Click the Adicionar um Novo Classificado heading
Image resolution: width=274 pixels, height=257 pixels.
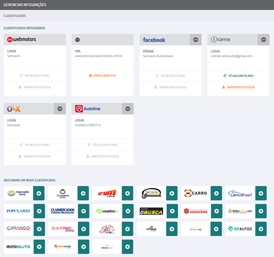30,180
